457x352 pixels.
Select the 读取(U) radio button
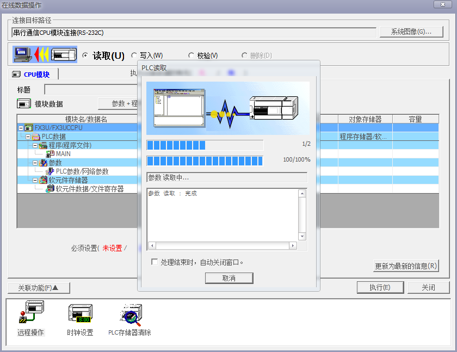point(85,55)
